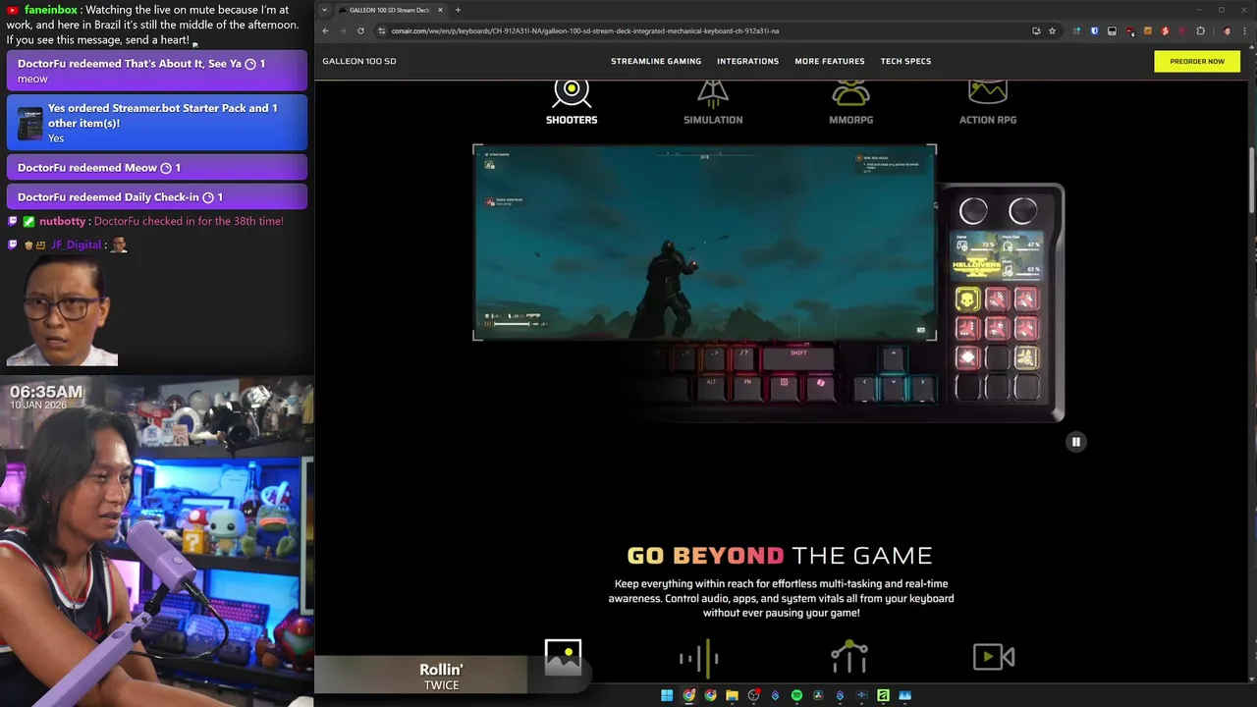Viewport: 1257px width, 707px height.
Task: Open the Chrome extensions puzzle menu
Action: coord(1200,30)
